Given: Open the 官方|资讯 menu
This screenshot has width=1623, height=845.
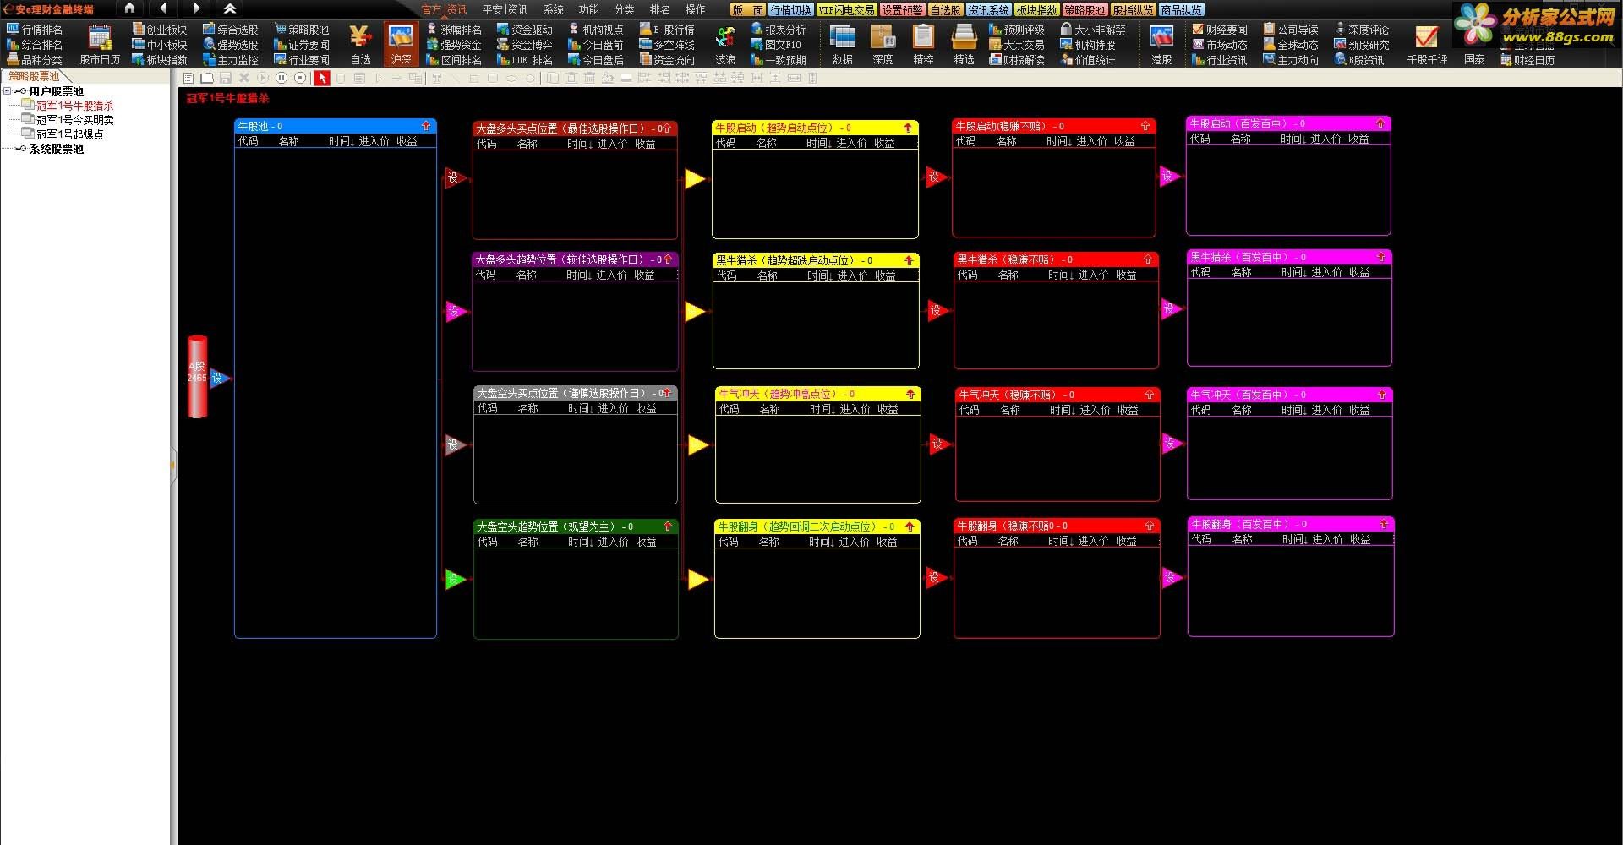Looking at the screenshot, I should [x=444, y=9].
